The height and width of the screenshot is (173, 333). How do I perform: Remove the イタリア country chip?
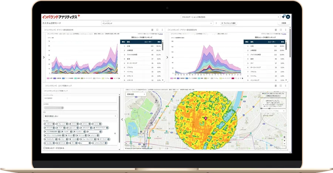pos(53,124)
